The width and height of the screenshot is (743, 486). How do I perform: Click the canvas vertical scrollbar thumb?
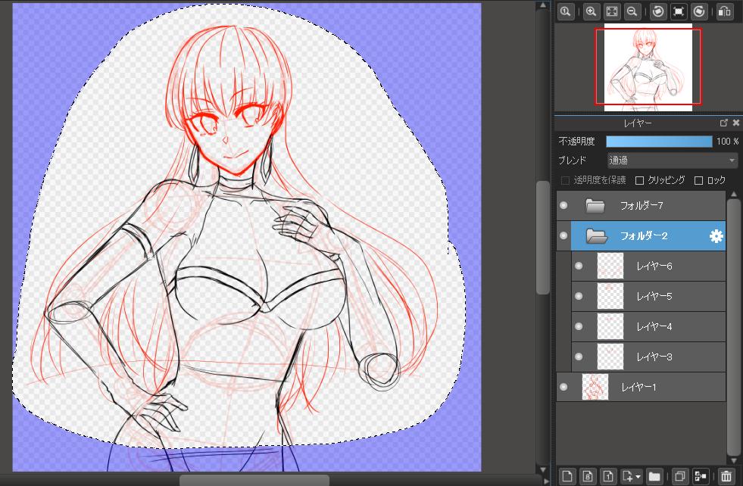click(543, 238)
